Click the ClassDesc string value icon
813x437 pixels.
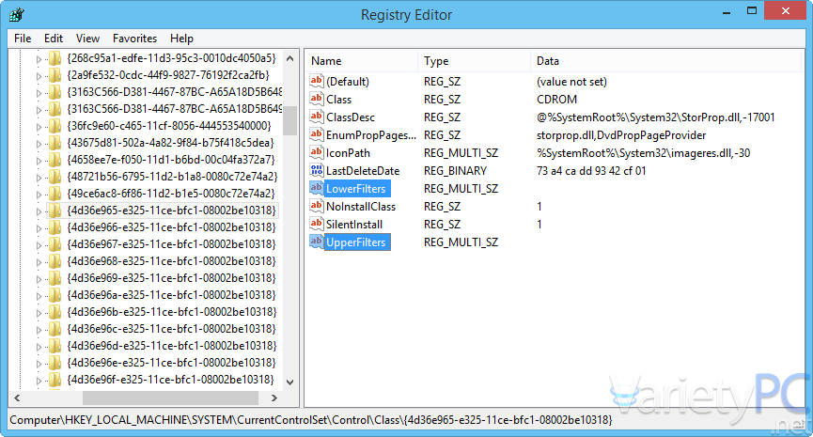click(317, 117)
